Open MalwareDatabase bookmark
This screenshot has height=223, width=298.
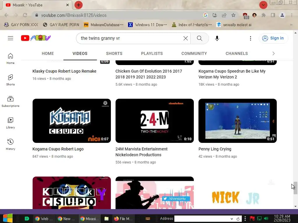pos(104,25)
